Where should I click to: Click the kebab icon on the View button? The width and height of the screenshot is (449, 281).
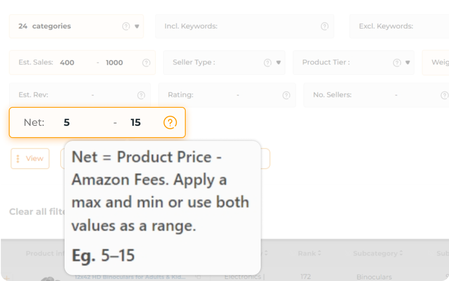click(18, 159)
